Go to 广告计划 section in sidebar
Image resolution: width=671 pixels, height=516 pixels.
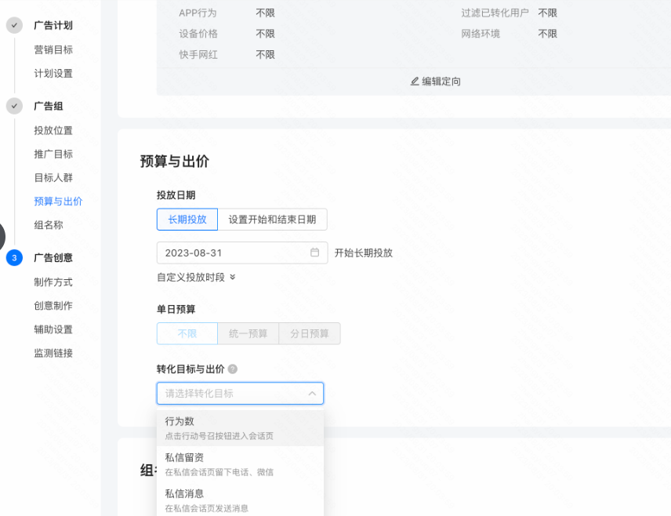tap(53, 25)
